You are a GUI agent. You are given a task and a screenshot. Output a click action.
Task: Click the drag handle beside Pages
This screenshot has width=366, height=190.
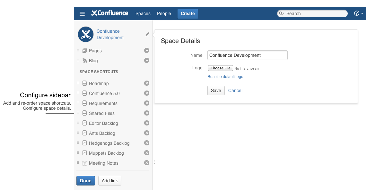point(78,50)
